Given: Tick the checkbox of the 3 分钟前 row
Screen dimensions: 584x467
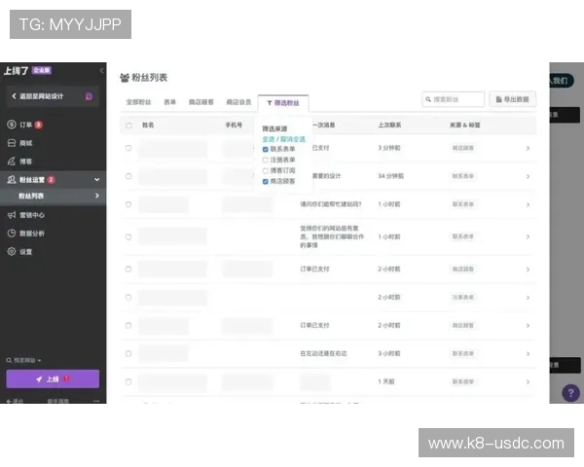Looking at the screenshot, I should (x=128, y=148).
